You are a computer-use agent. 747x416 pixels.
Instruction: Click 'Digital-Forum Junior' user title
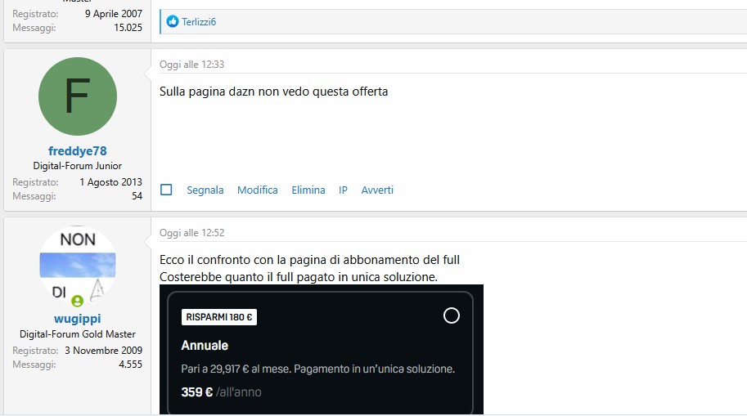(x=78, y=166)
